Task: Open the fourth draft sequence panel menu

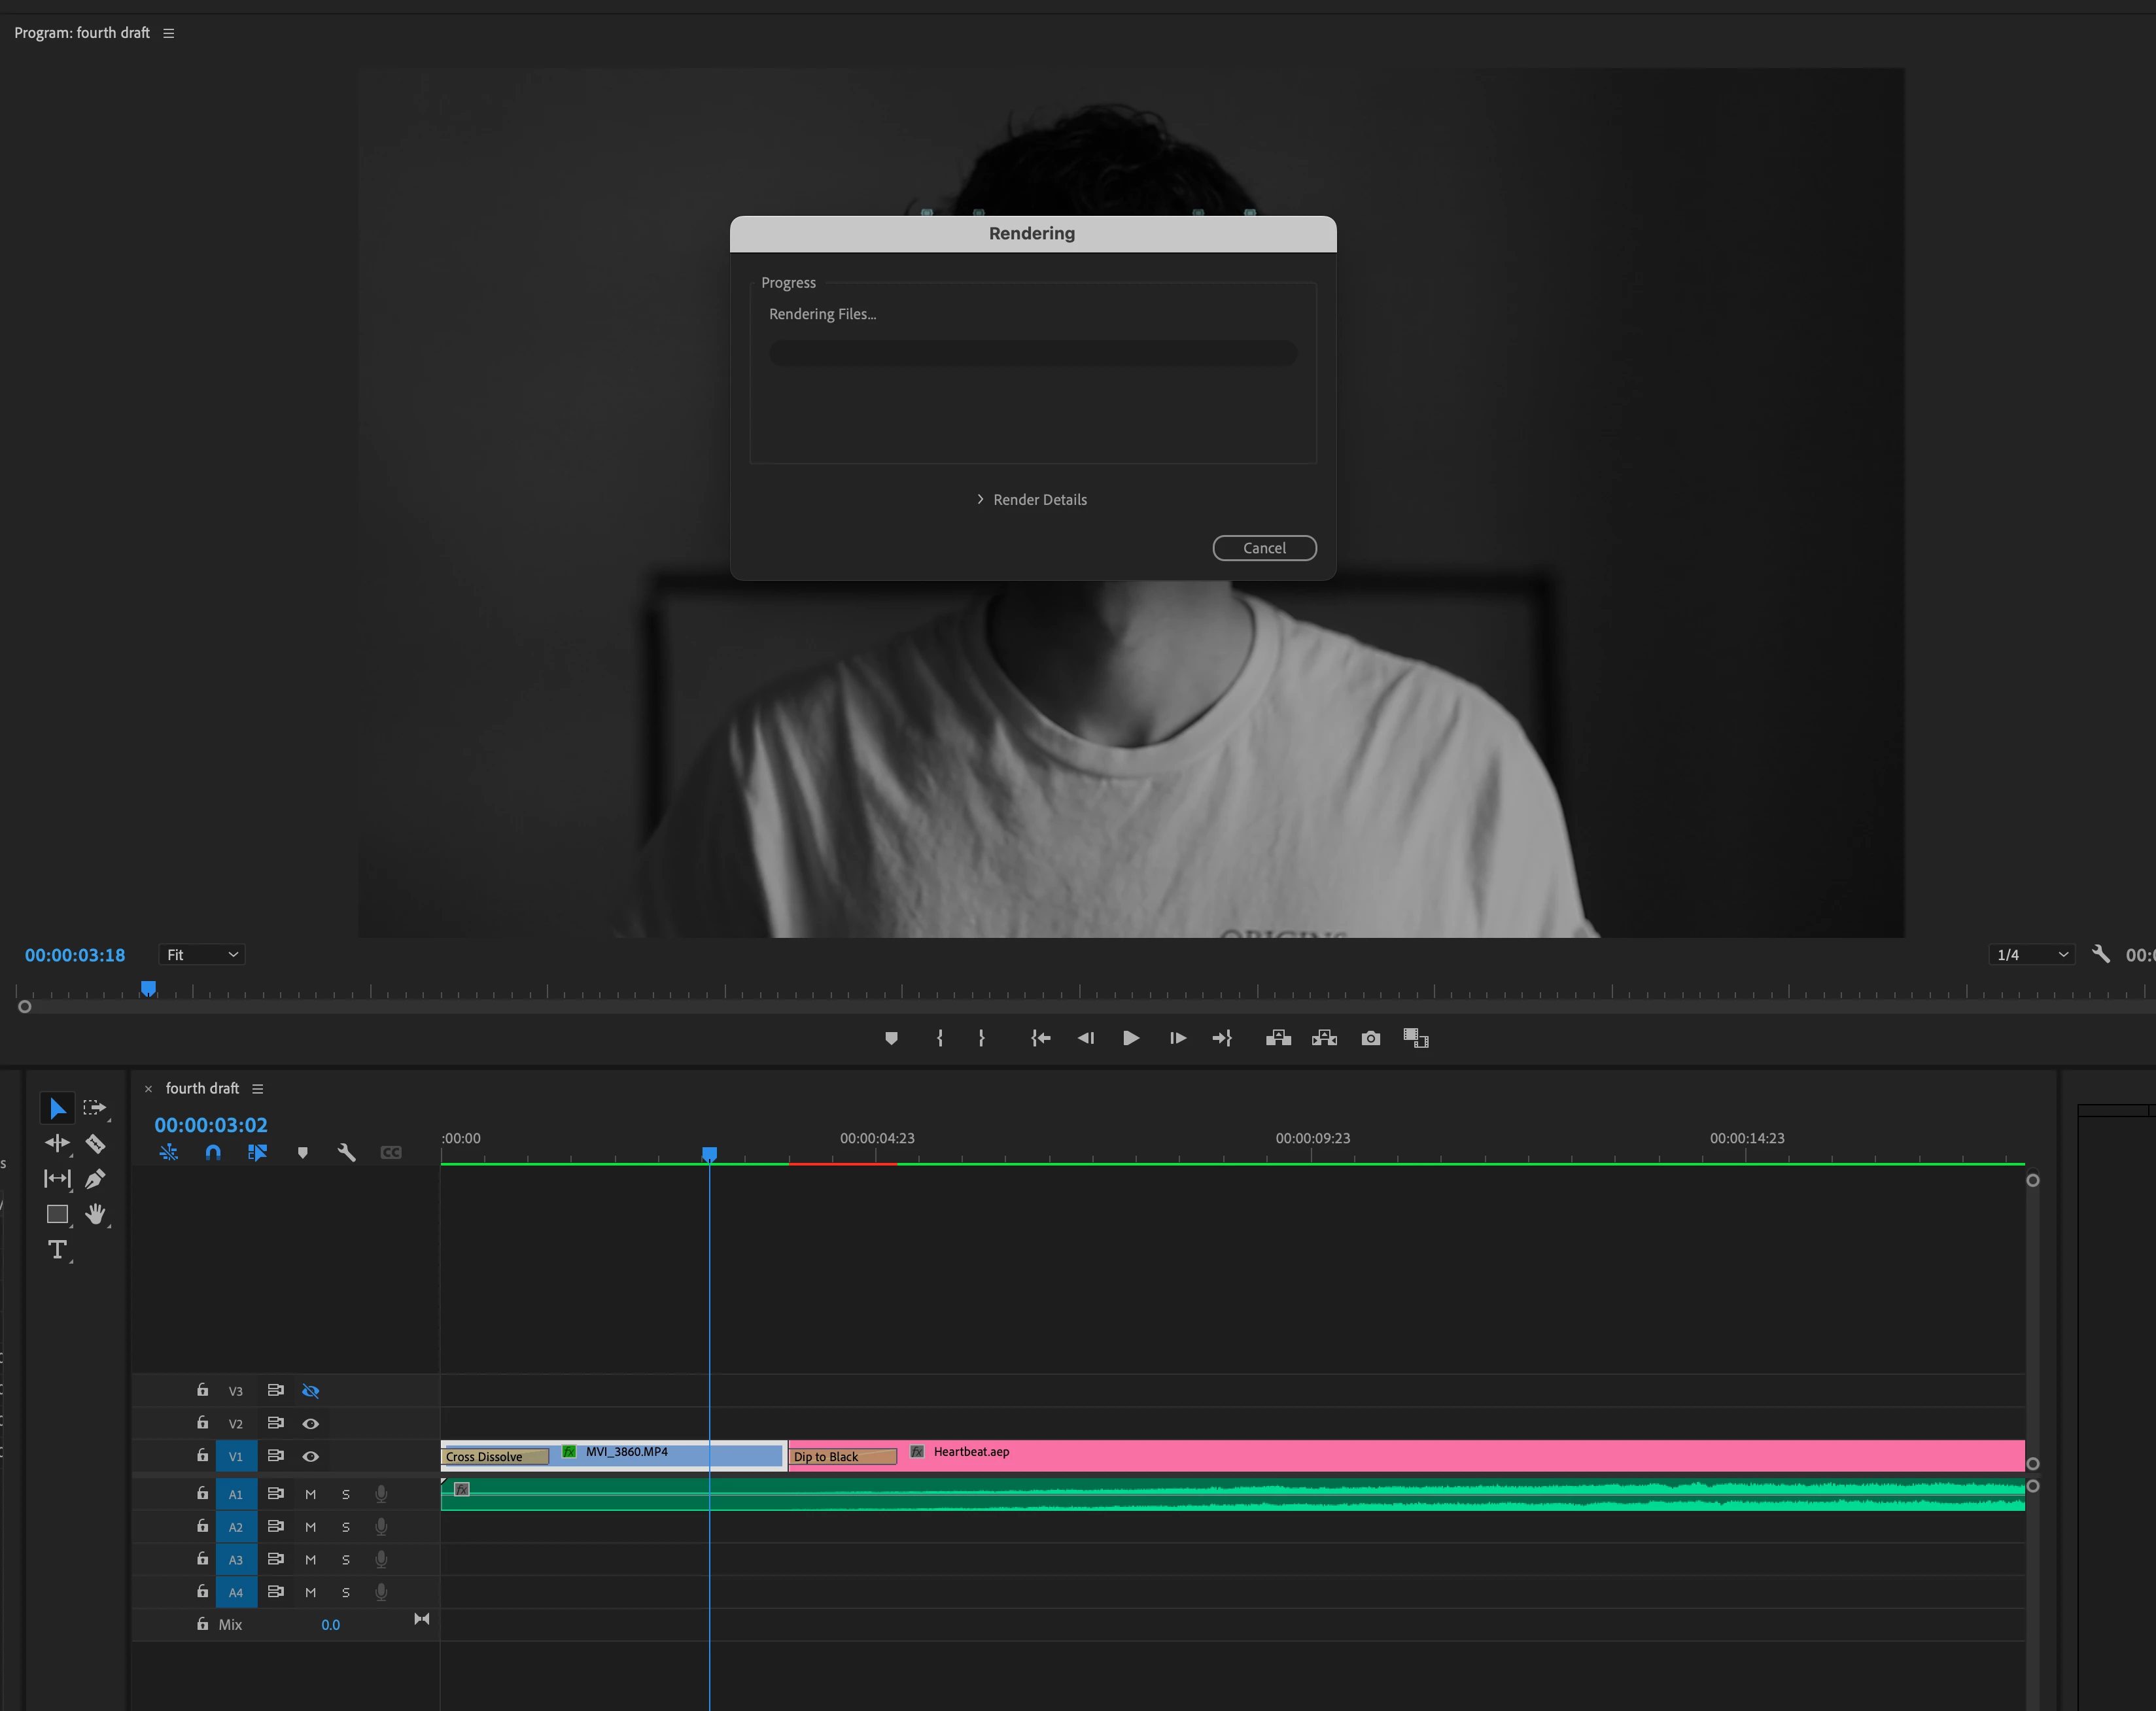Action: [258, 1088]
